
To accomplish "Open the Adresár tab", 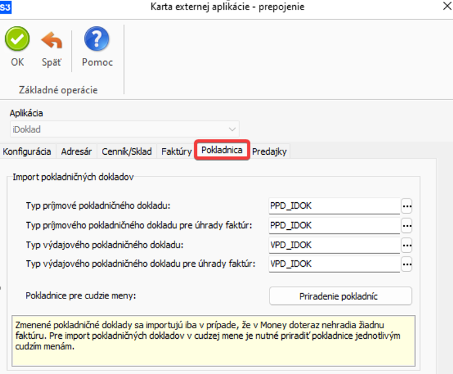I will (76, 151).
